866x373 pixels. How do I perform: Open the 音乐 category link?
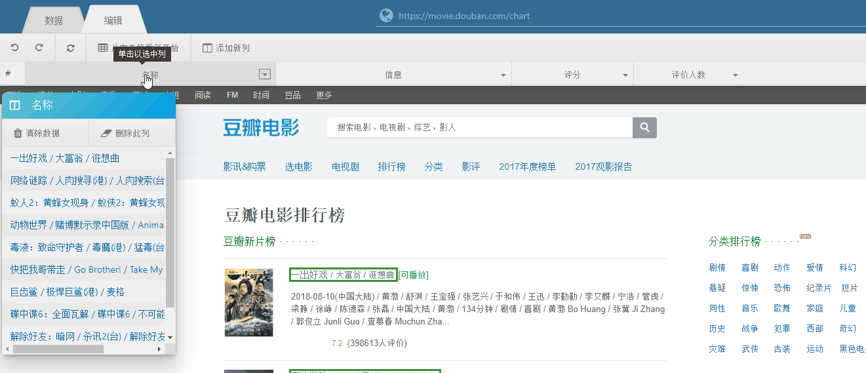pos(750,308)
